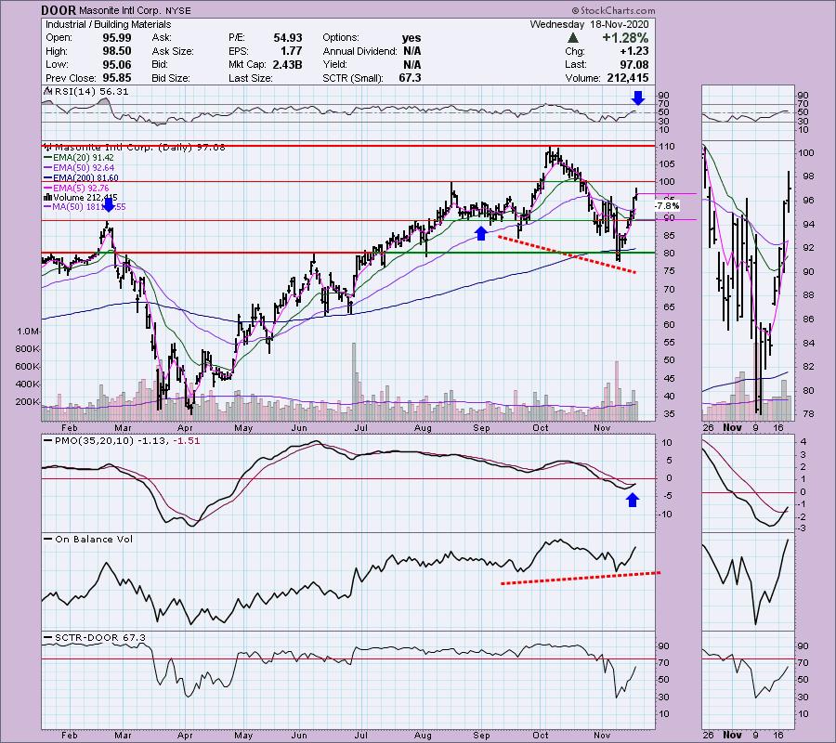
Task: Click the 1.0M volume axis label
Action: coord(28,331)
